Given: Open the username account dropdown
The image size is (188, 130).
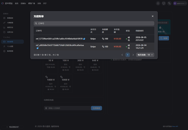Looking at the screenshot, I should [x=180, y=4].
